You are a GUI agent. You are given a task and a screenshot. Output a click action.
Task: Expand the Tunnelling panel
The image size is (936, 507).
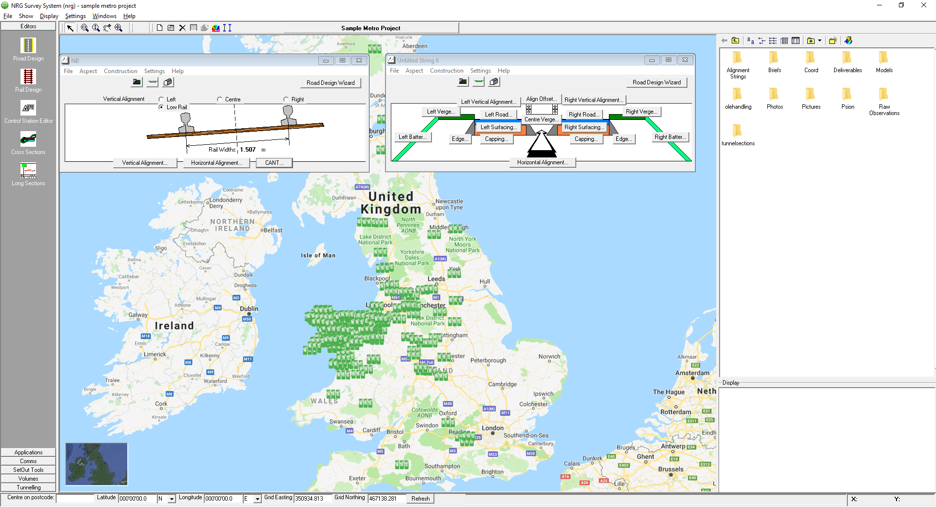28,487
